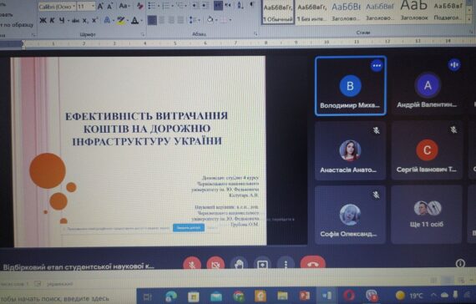Apply Подзаголовок style

(x=448, y=11)
